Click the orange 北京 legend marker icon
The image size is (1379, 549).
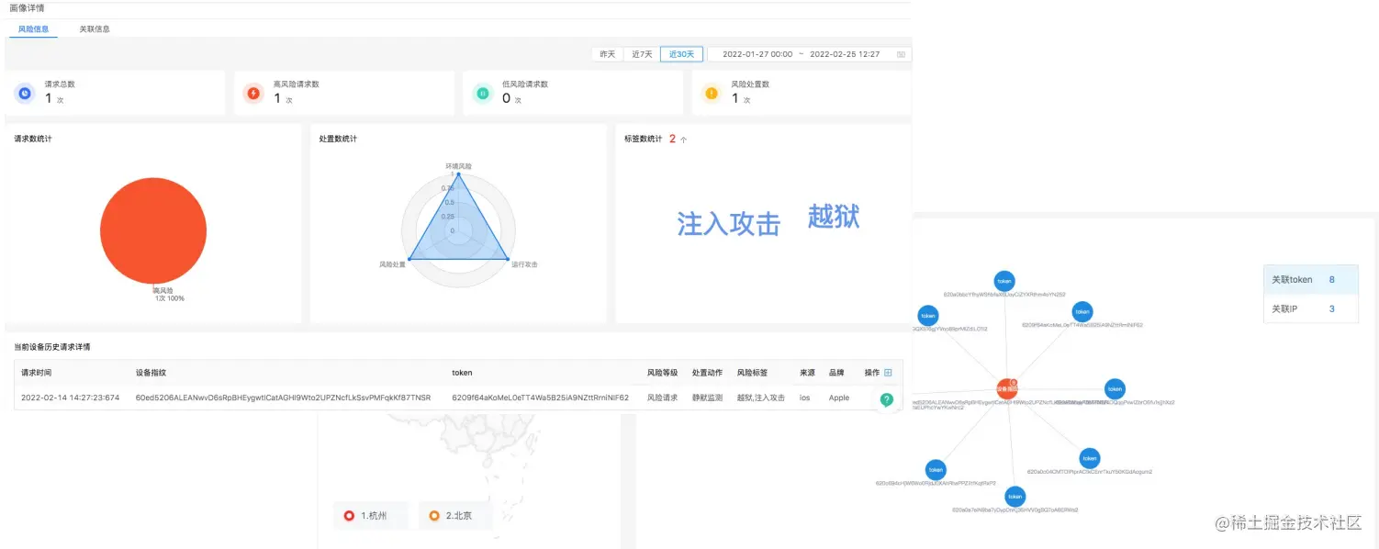point(434,516)
